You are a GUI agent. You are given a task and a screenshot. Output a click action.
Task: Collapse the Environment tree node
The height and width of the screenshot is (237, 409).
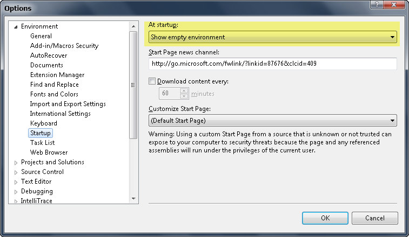point(16,26)
